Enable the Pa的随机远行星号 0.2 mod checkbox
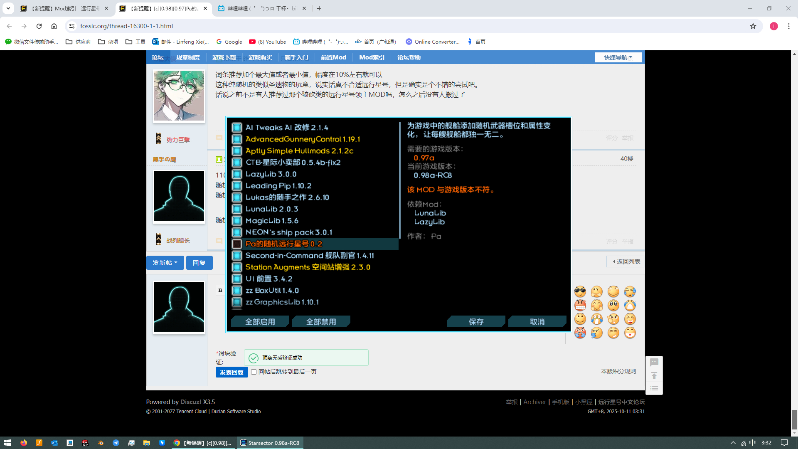 (x=237, y=244)
